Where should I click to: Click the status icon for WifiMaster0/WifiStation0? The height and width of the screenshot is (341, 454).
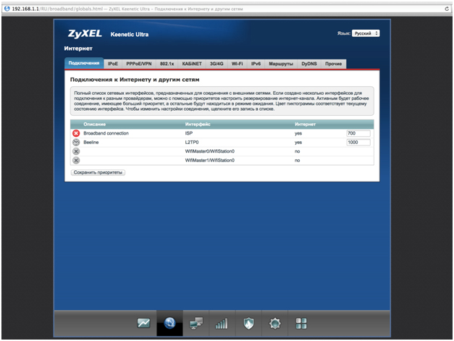click(76, 151)
